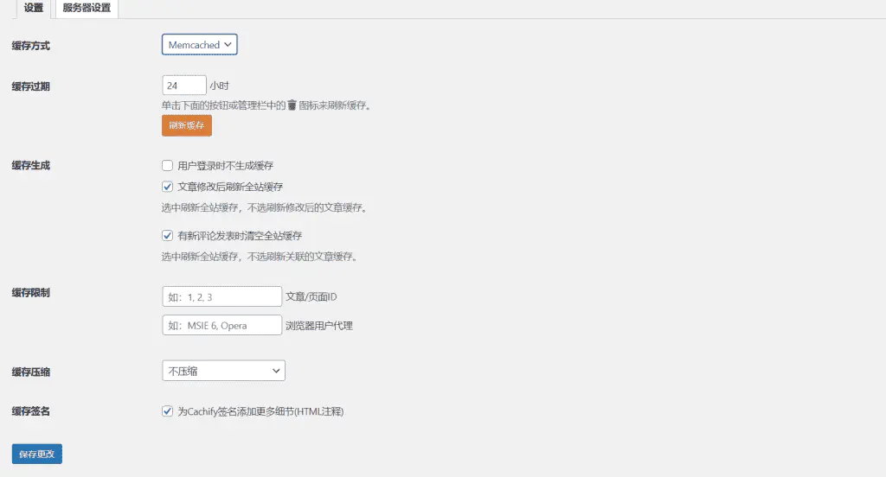Image resolution: width=886 pixels, height=477 pixels.
Task: Uncheck the Cachify签名 HTML注释 checkbox
Action: coord(167,411)
